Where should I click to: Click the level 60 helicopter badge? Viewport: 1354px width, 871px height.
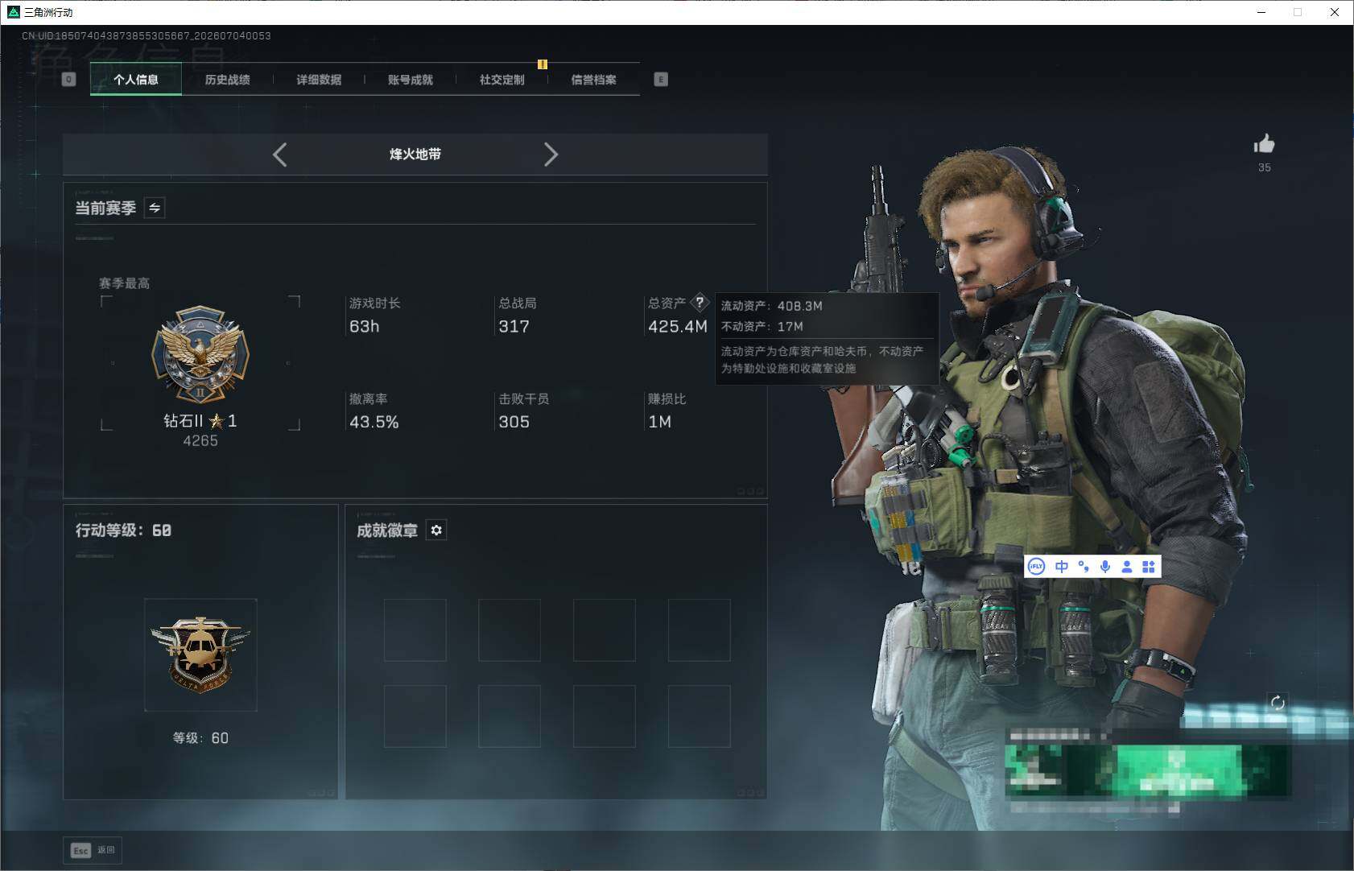[x=200, y=654]
